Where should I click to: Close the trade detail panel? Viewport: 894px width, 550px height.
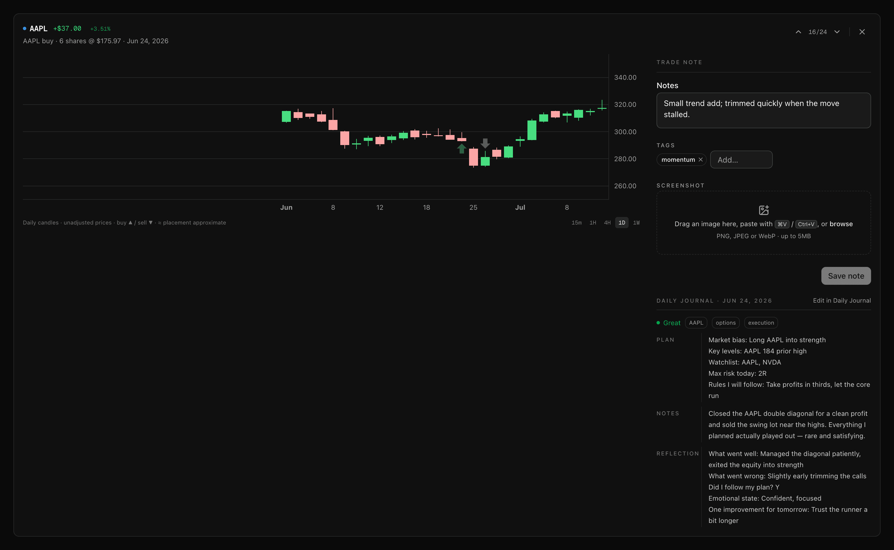pos(862,32)
